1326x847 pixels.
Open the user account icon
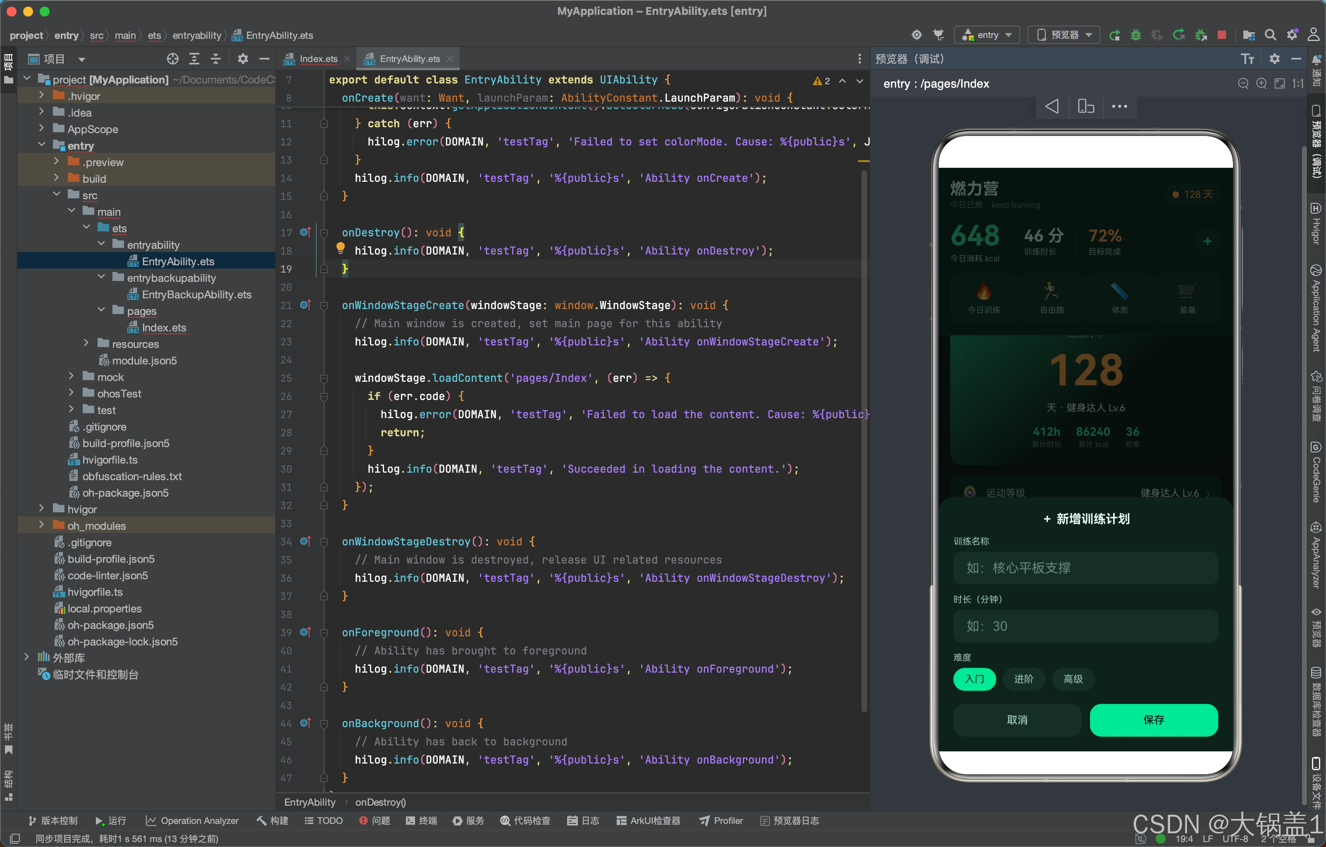[x=1313, y=35]
